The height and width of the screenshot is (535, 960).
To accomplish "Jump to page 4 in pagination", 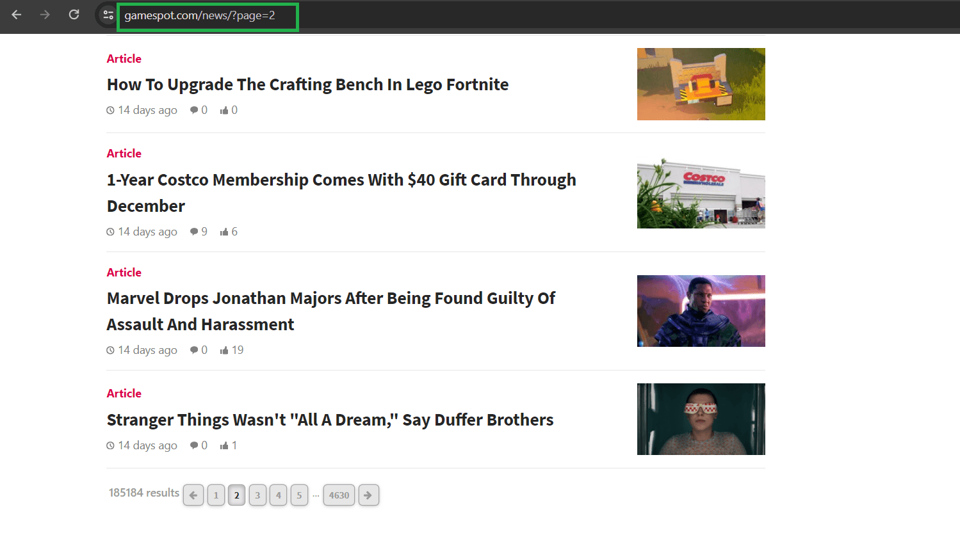I will pos(279,495).
